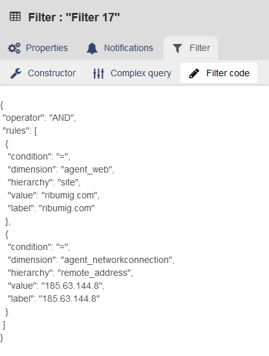Open the Properties tab

(38, 48)
